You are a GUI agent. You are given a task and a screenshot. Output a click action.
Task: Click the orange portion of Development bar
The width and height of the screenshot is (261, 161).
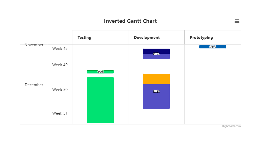point(156,79)
